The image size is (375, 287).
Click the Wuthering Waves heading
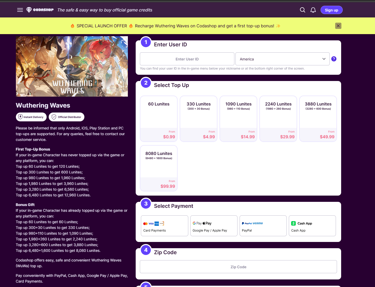[43, 105]
